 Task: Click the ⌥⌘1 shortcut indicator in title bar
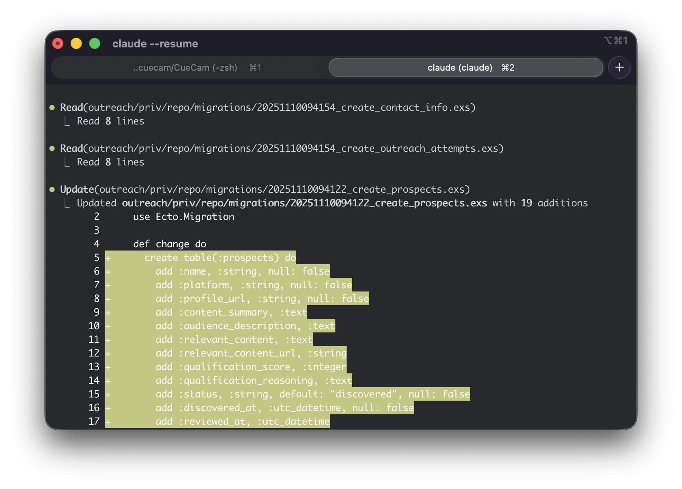(x=615, y=41)
